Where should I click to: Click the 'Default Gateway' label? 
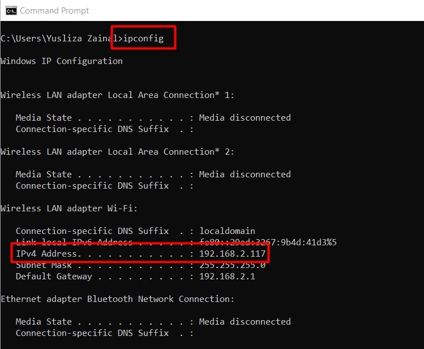pos(54,276)
